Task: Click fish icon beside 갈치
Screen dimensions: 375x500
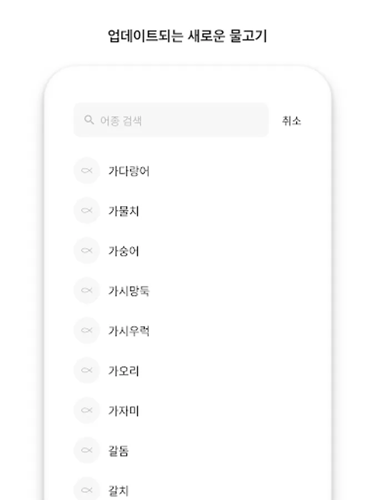Action: coord(87,489)
